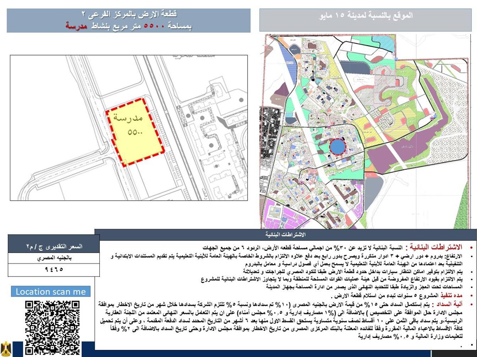Click the 'السعر التقديرى ج / م٢' table header

click(54, 246)
